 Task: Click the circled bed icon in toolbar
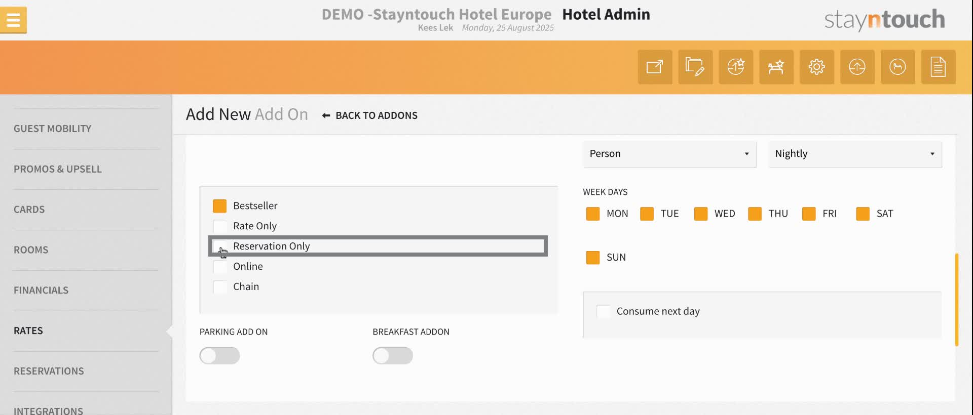pos(898,67)
